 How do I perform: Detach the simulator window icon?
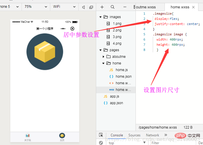[91, 7]
